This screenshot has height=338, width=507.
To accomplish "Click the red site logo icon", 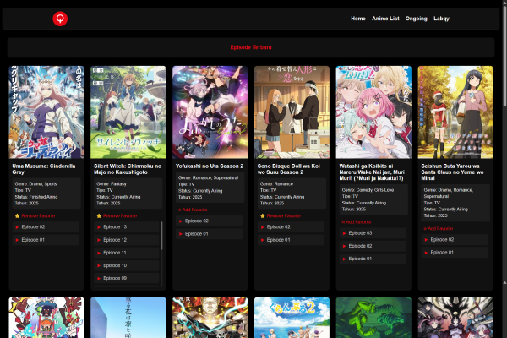I will pos(59,18).
